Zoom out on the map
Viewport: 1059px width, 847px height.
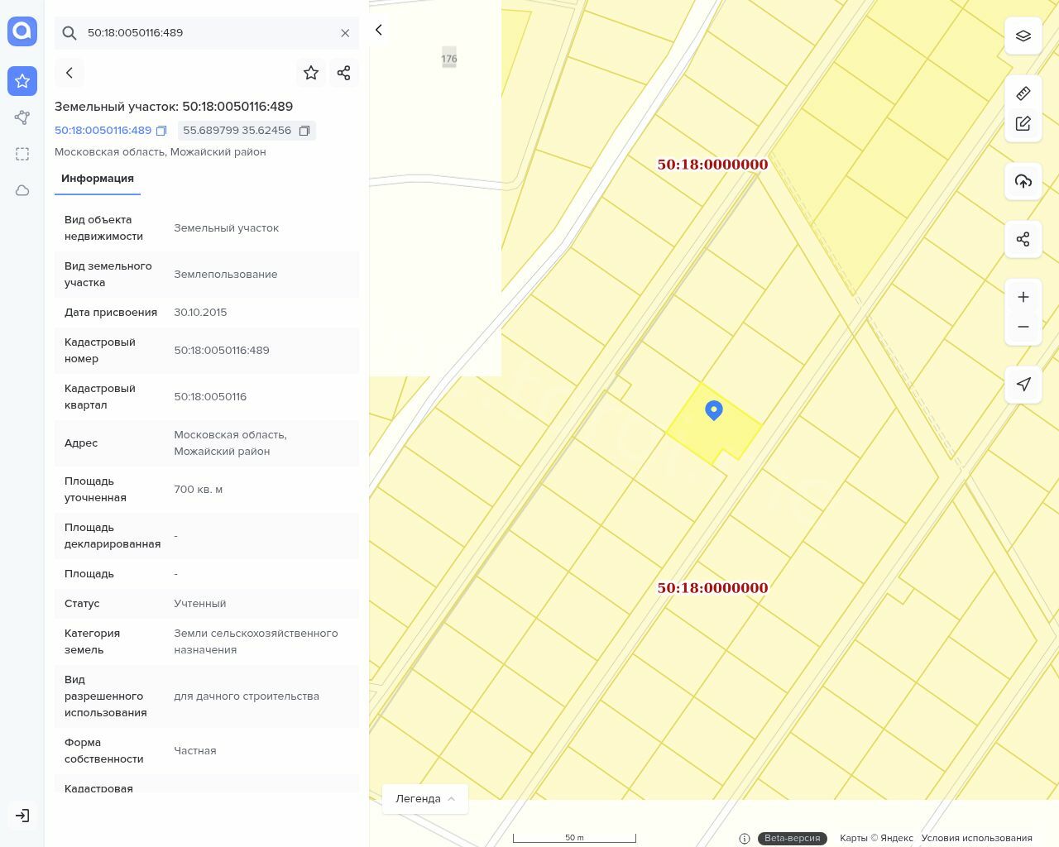coord(1023,327)
